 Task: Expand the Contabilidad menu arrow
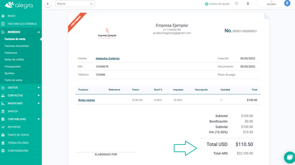(39, 119)
